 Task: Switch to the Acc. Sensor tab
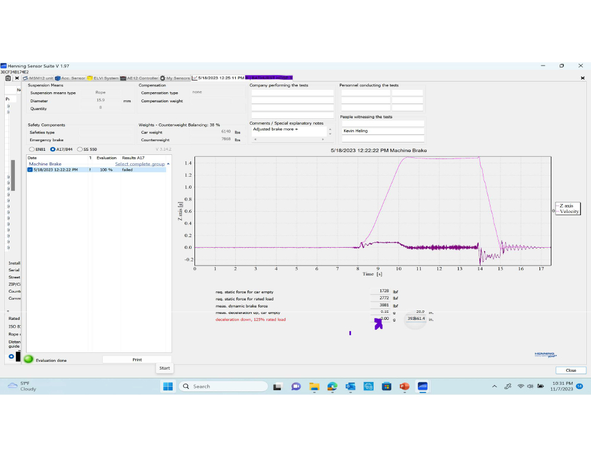pos(70,78)
